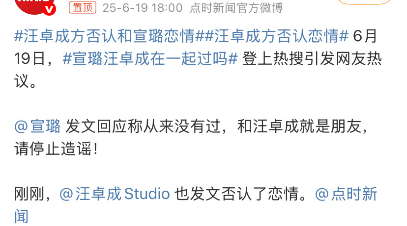Tap the verified V badge on the avatar
Image resolution: width=407 pixels, height=226 pixels.
tap(49, 10)
